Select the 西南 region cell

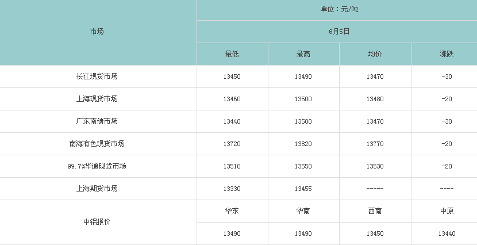tap(375, 211)
